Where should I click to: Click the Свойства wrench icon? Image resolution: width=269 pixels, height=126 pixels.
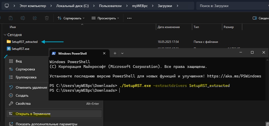coord(11,103)
